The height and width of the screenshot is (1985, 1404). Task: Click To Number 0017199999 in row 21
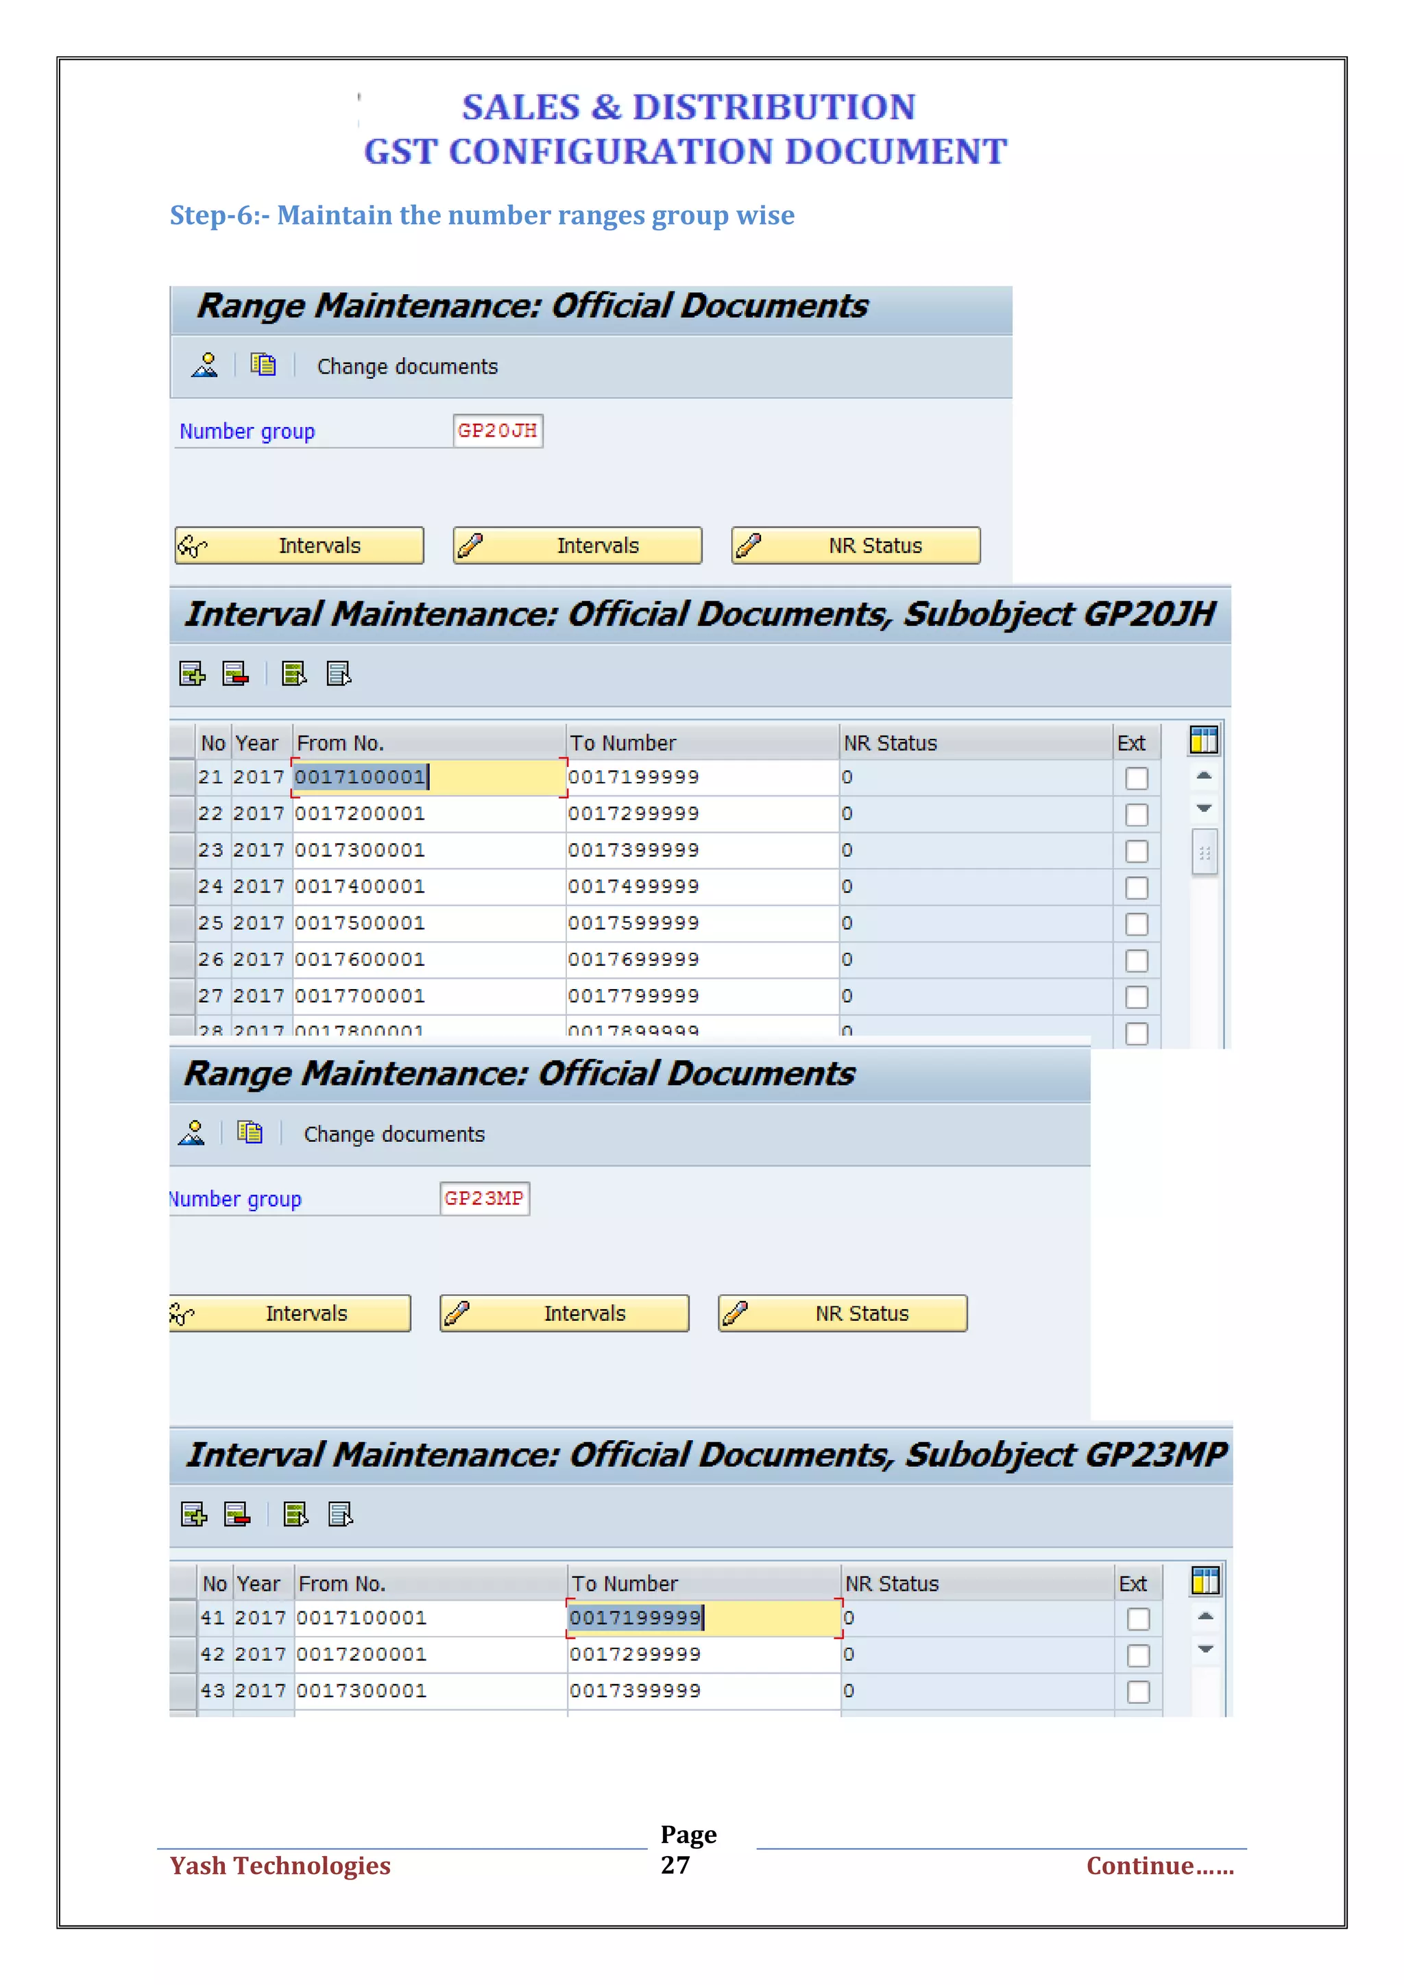[x=702, y=777]
